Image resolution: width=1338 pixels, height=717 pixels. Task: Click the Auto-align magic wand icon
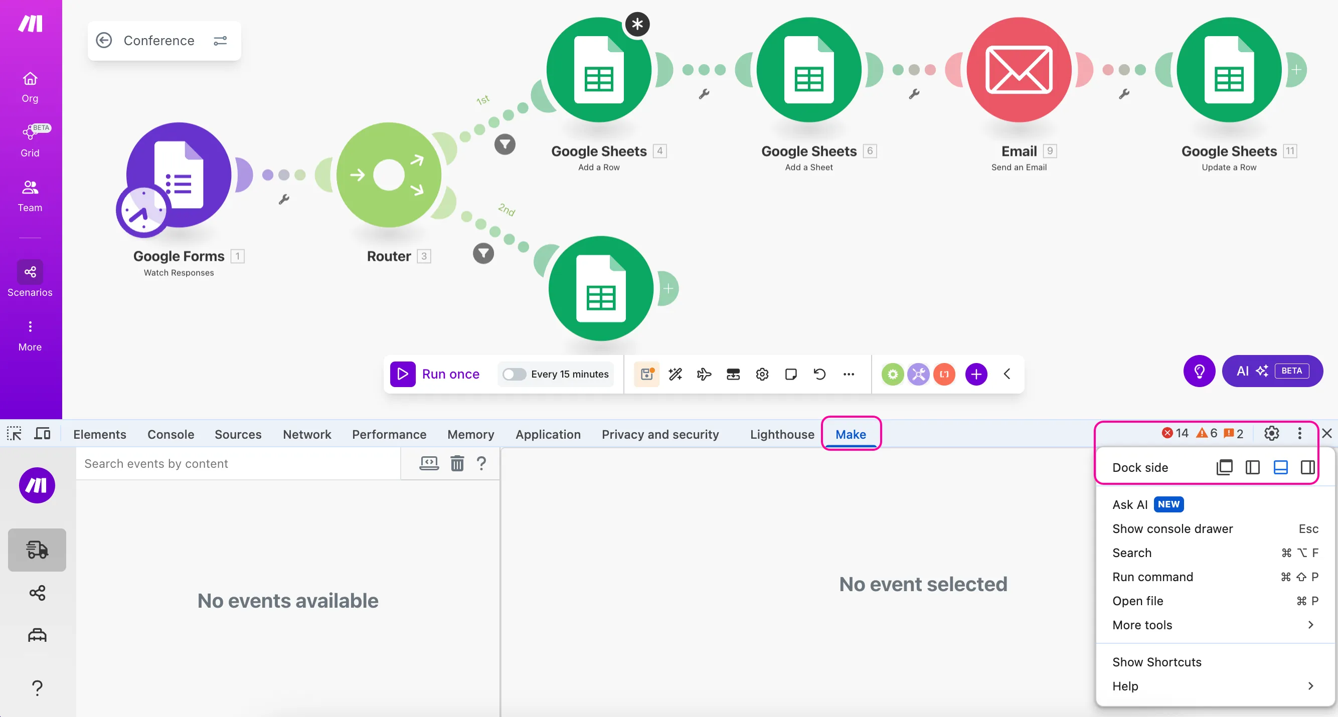click(x=675, y=374)
